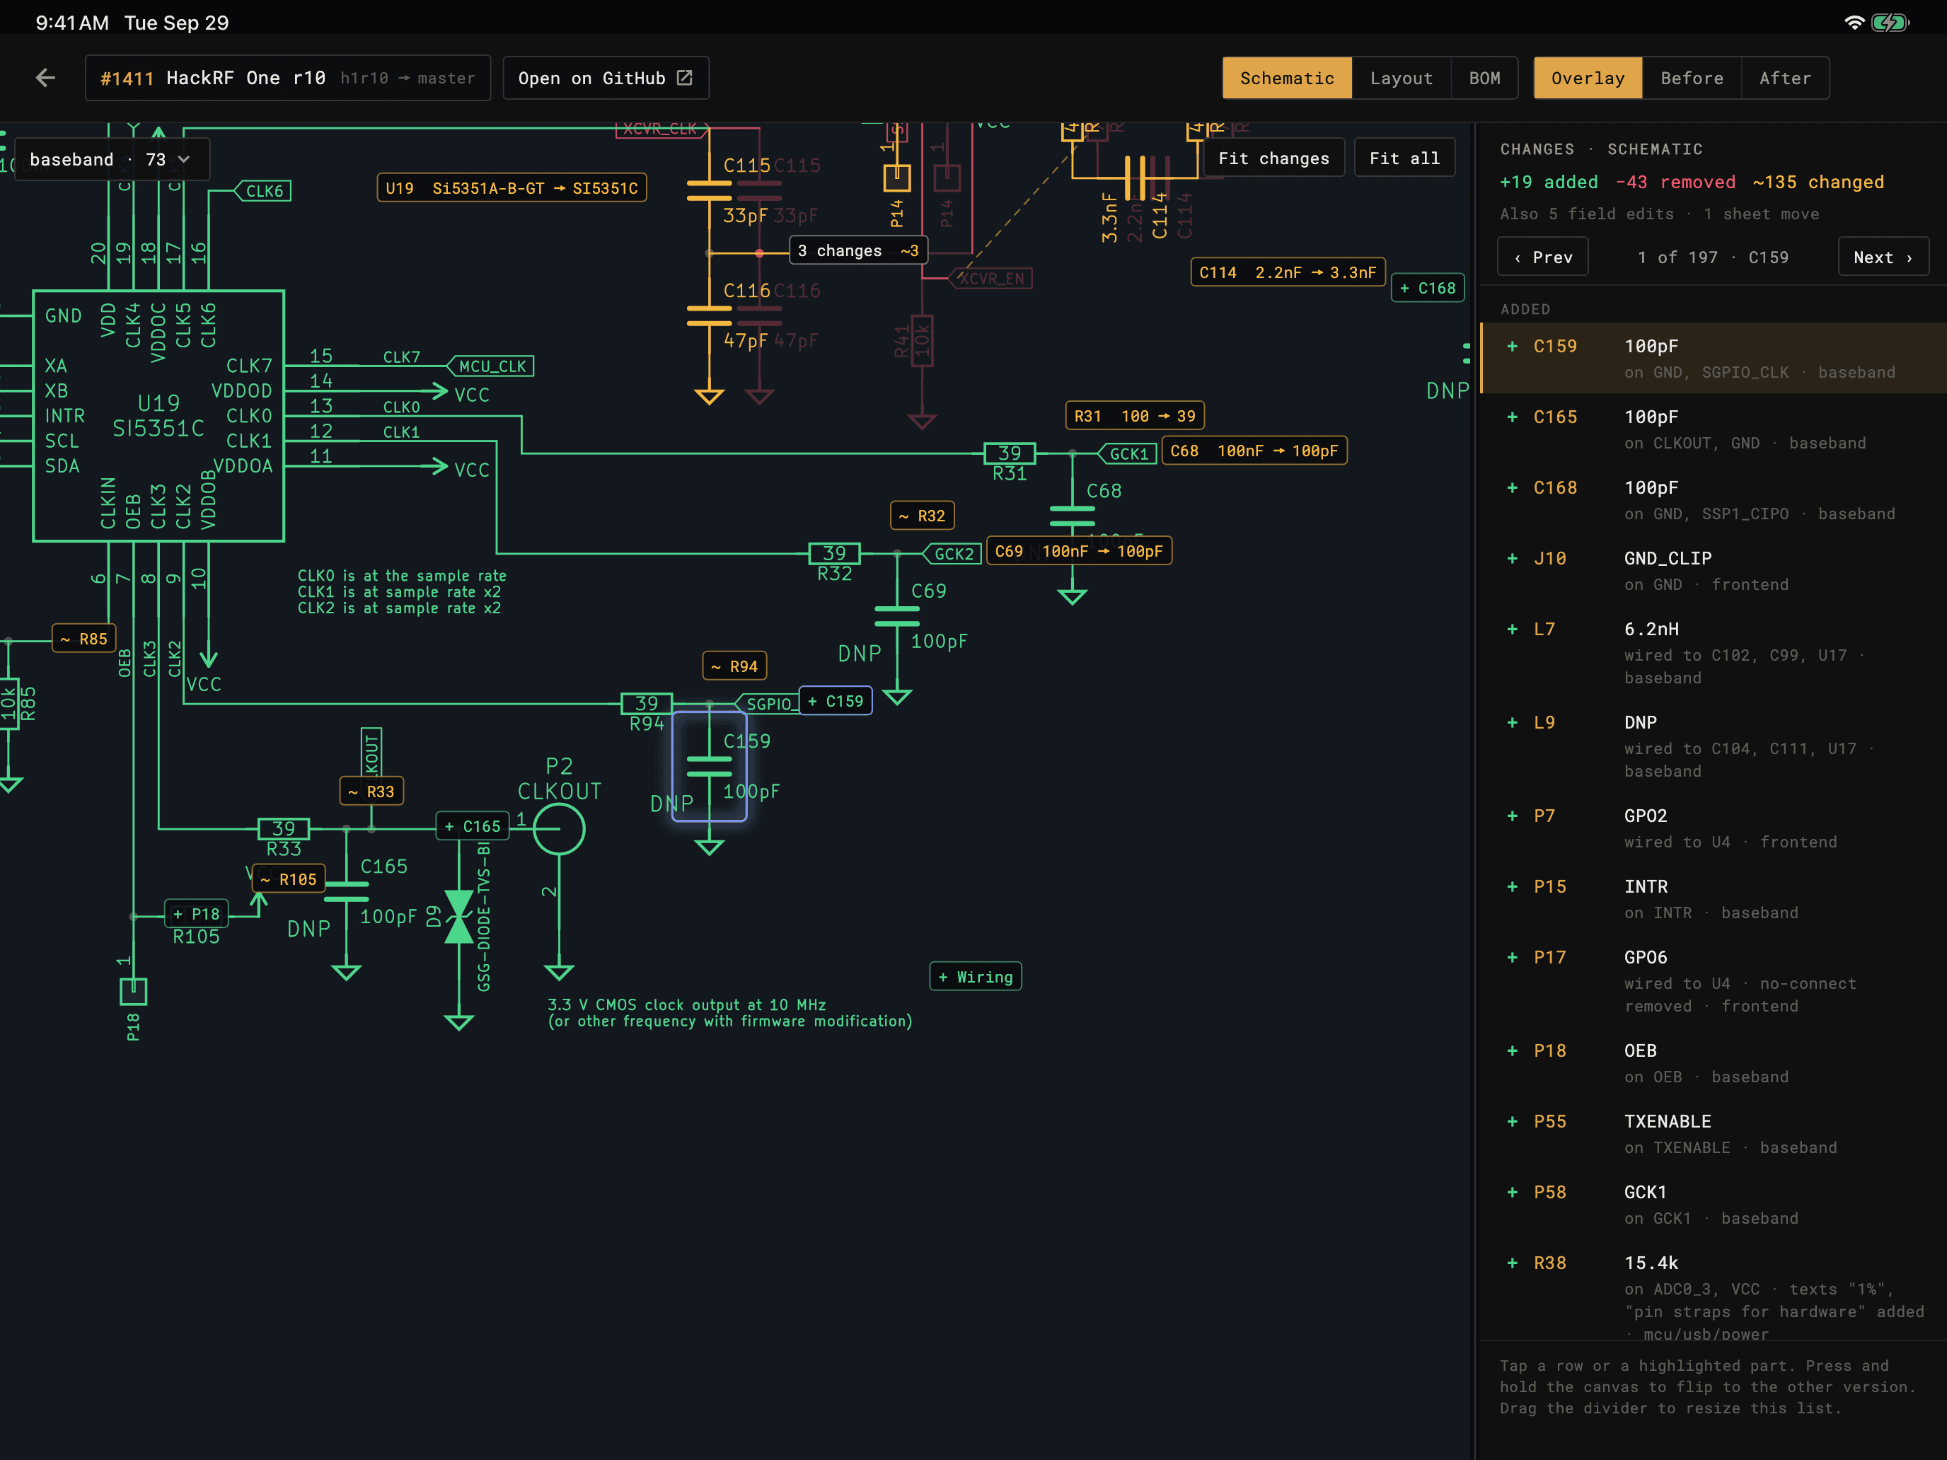Select the L9 DNP added row

1714,746
